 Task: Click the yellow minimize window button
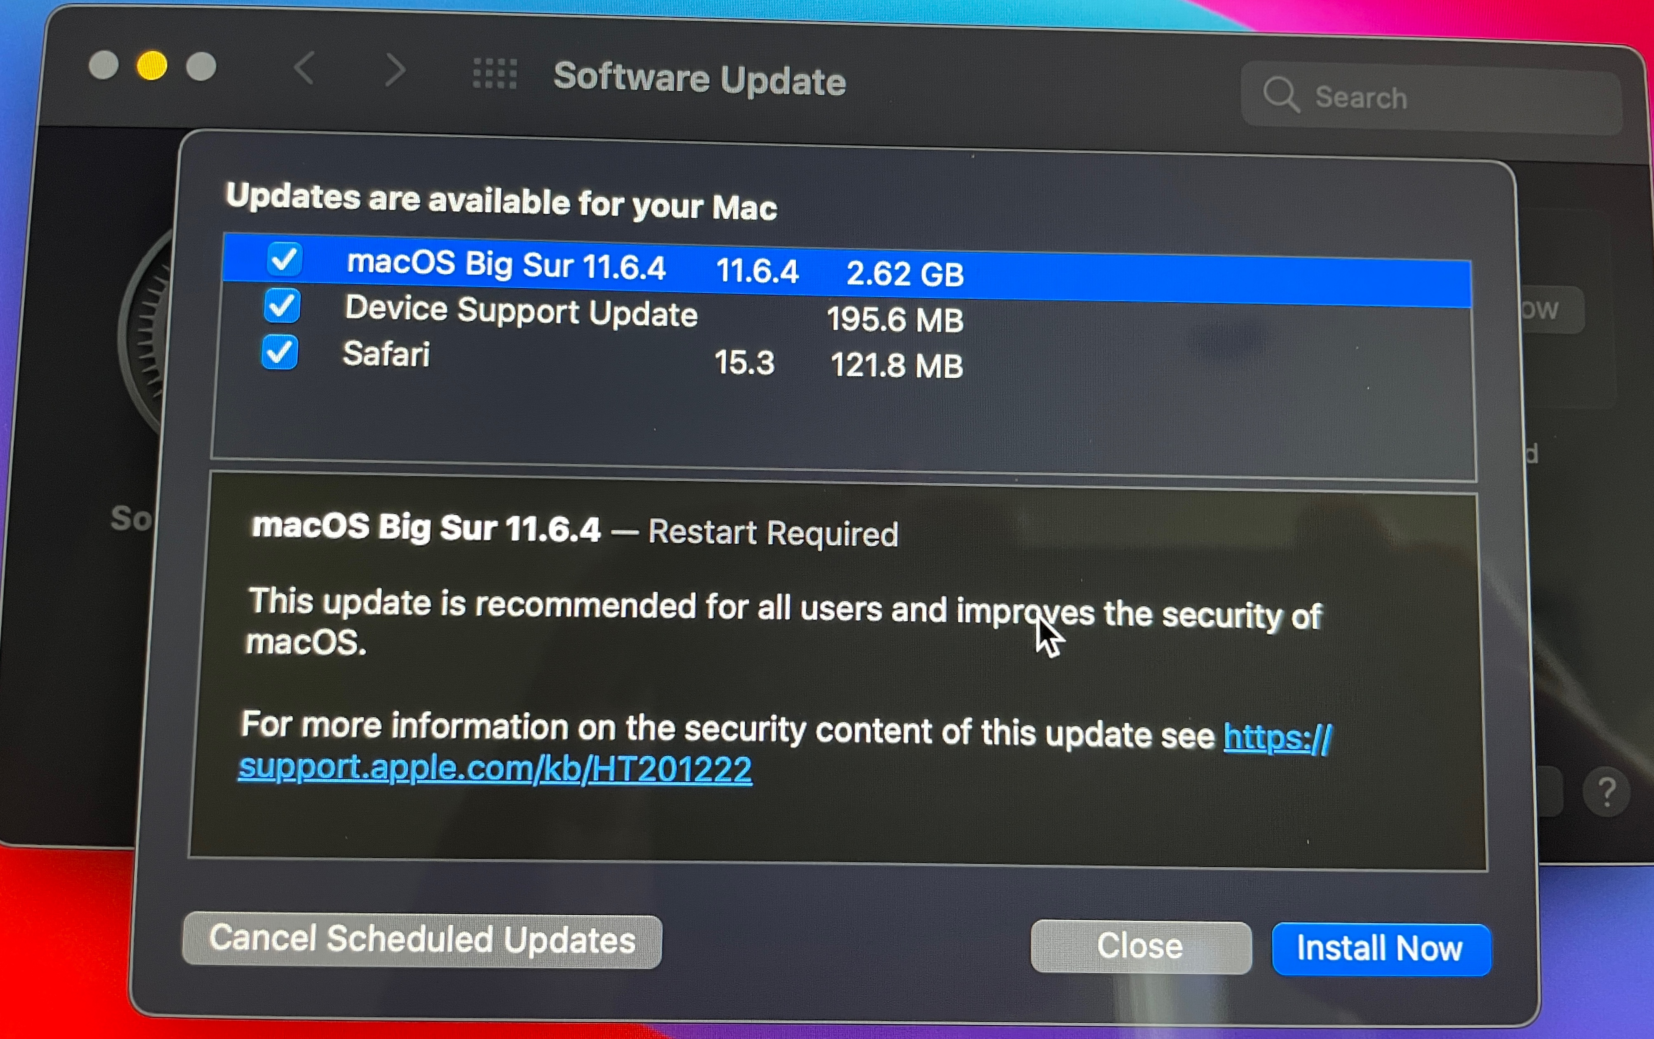pyautogui.click(x=151, y=66)
